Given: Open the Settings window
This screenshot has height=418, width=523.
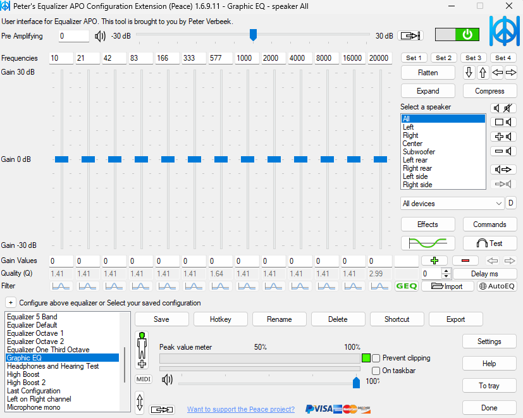Looking at the screenshot, I should pyautogui.click(x=489, y=341).
